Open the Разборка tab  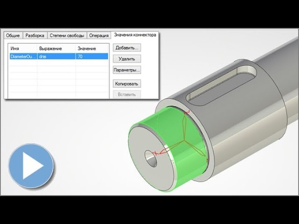(x=35, y=36)
